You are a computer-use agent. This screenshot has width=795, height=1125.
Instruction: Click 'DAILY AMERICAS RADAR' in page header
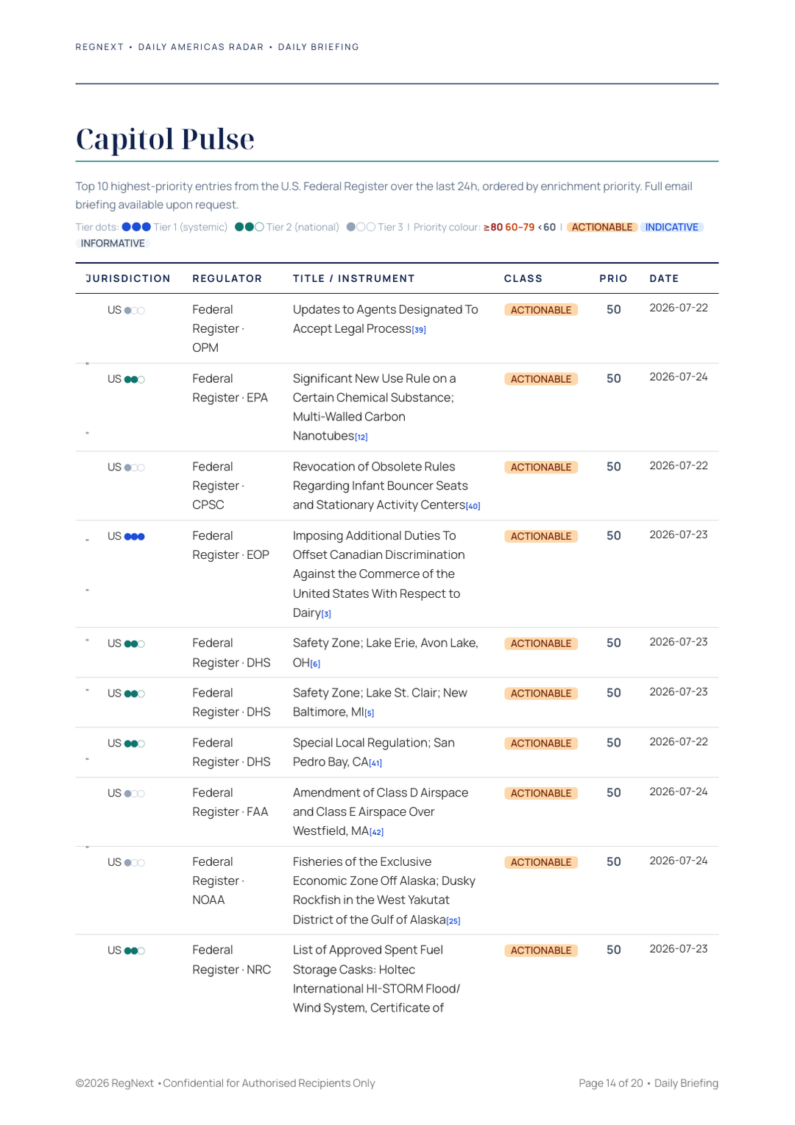click(201, 47)
